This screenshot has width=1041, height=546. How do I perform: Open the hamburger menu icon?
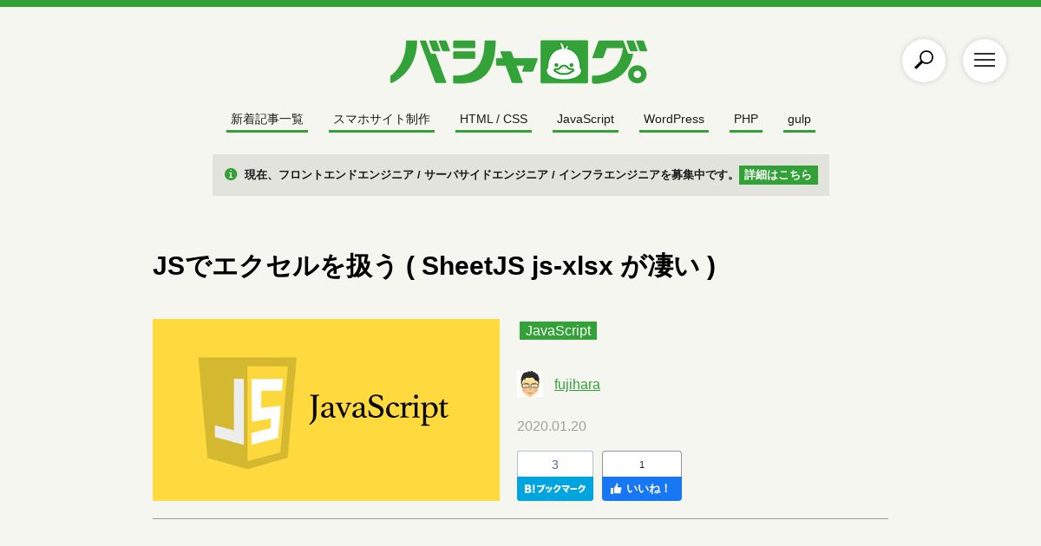[985, 61]
